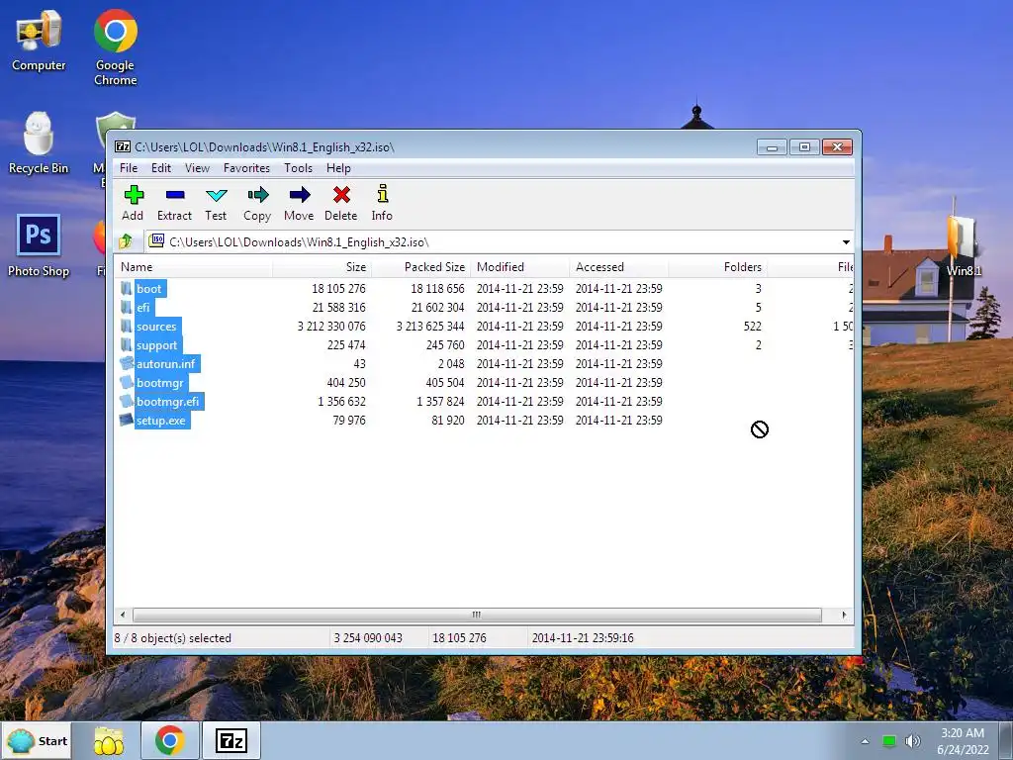
Task: Click the sources folders value 522
Action: [x=752, y=326]
